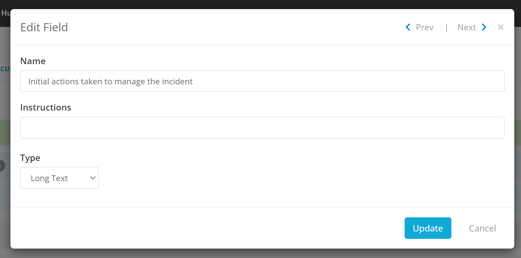
Task: Click the Name label above the input
Action: click(33, 61)
